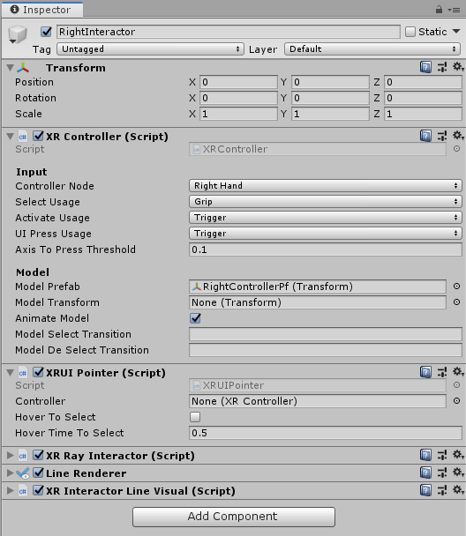Image resolution: width=466 pixels, height=536 pixels.
Task: Open Controller Node dropdown set to Right Hand
Action: tap(326, 186)
